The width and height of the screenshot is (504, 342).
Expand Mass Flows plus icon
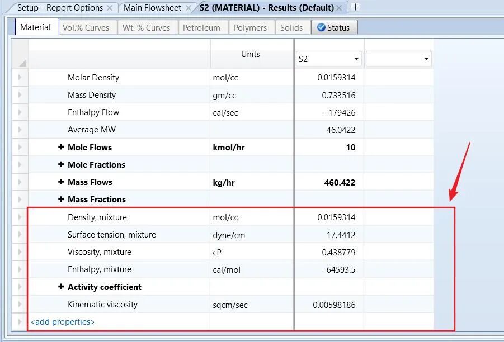tap(61, 182)
